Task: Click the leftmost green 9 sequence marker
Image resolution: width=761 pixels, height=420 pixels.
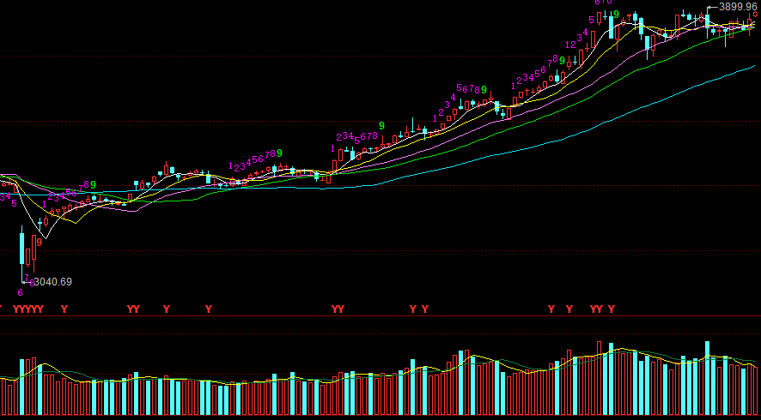Action: 93,185
